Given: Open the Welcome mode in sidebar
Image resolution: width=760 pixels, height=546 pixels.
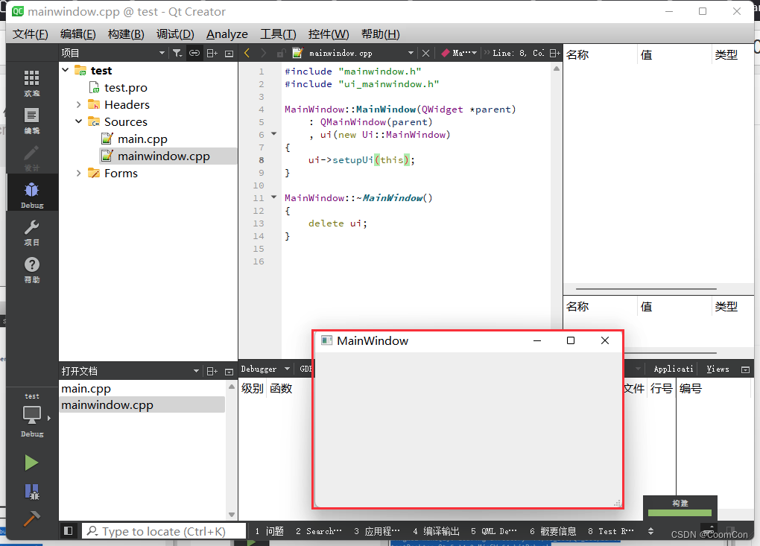Looking at the screenshot, I should (x=31, y=83).
